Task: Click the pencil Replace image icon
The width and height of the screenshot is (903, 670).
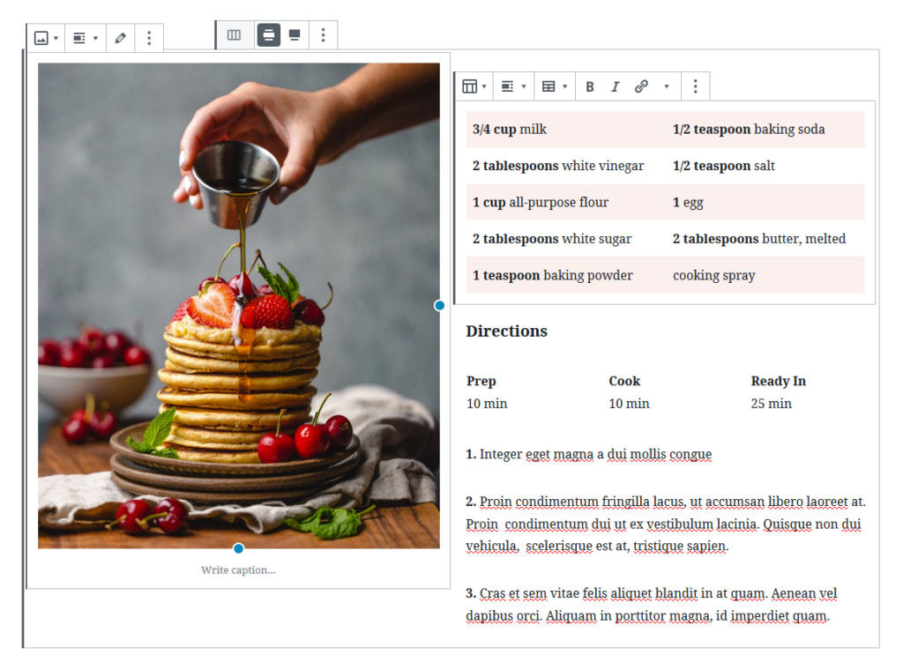Action: (121, 37)
